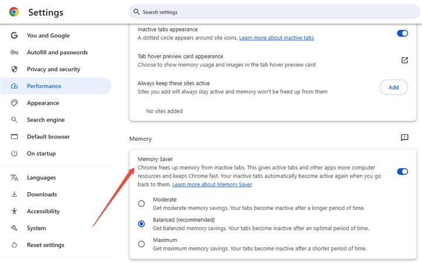Click the wrench icon beside System
The image size is (422, 263).
[14, 228]
